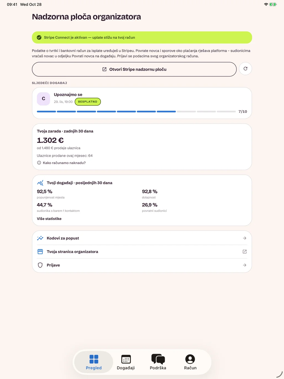Click the shield icon beside Prijave
Viewport: 284px width, 379px height.
(40, 265)
